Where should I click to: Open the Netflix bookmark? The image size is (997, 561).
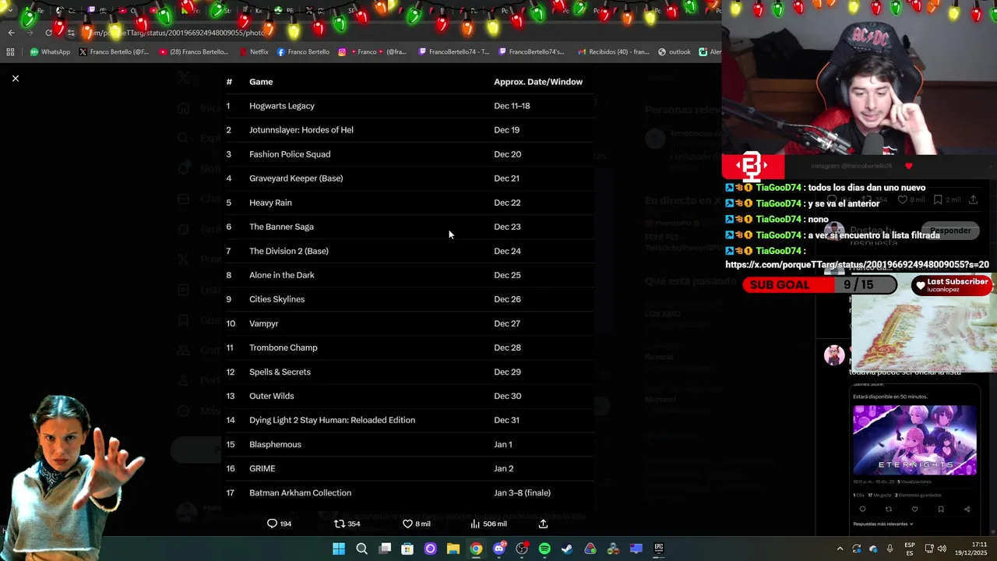pos(253,52)
